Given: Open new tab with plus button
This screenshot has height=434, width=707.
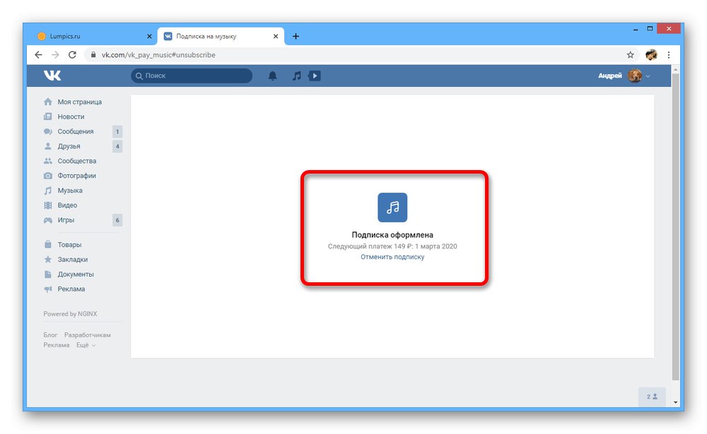Looking at the screenshot, I should (296, 37).
